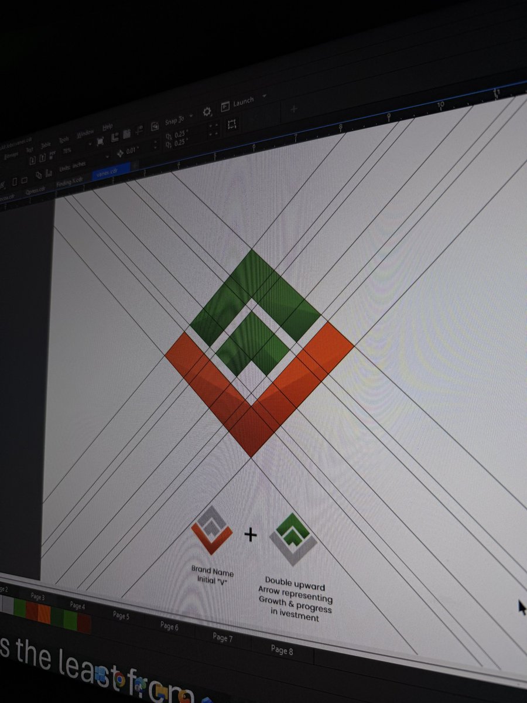This screenshot has height=703, width=527.
Task: Switch to the vanex.cdr document tab
Action: 111,172
